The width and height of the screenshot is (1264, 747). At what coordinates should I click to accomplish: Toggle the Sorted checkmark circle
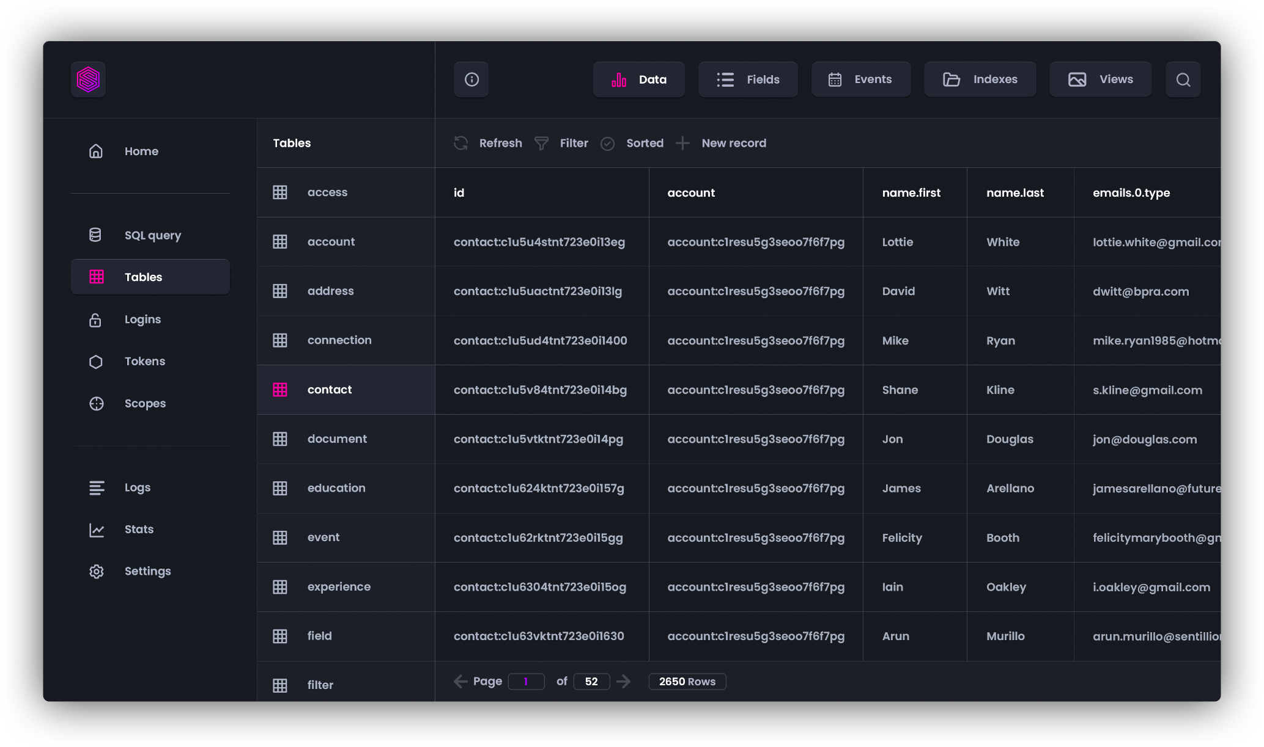pyautogui.click(x=607, y=144)
